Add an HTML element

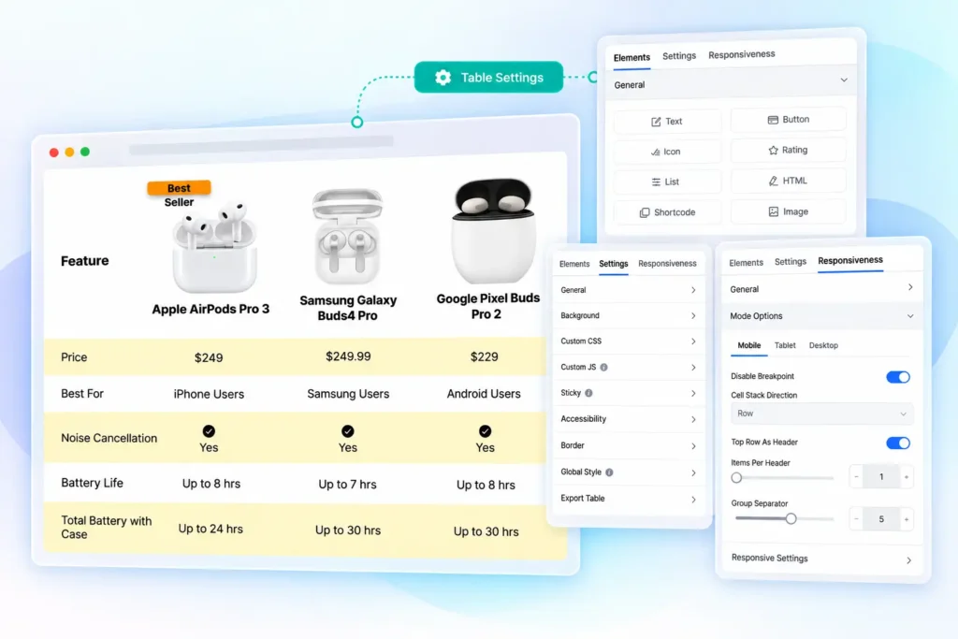click(788, 181)
